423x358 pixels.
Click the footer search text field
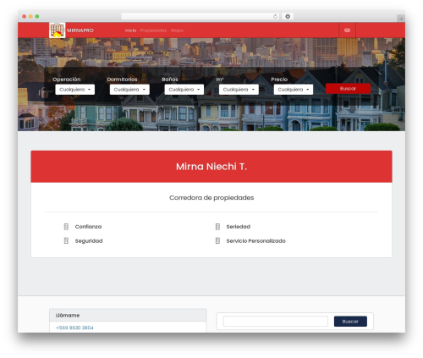[276, 322]
